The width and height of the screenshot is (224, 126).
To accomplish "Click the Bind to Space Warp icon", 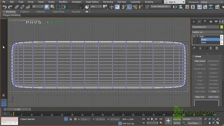I will click(28, 7).
